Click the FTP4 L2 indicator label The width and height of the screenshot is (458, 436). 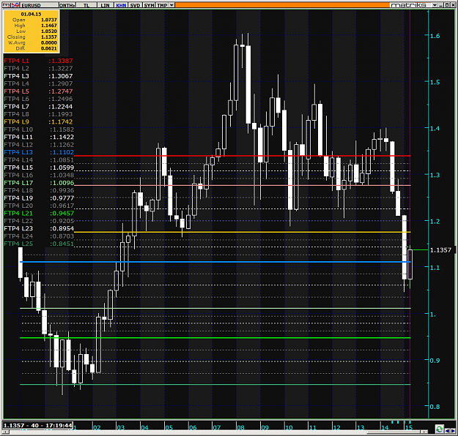pos(17,68)
